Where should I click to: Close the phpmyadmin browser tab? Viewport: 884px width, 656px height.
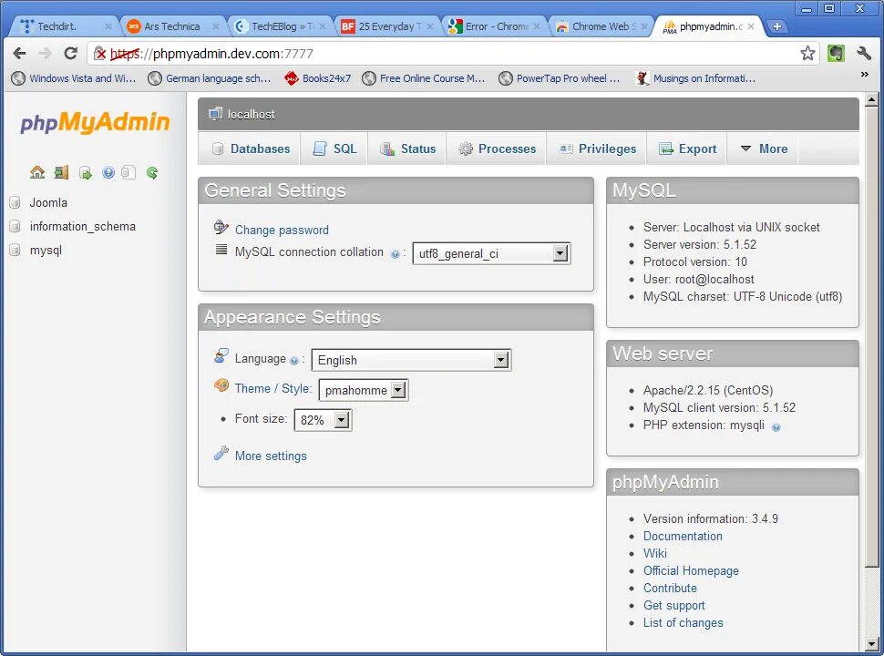pyautogui.click(x=751, y=26)
